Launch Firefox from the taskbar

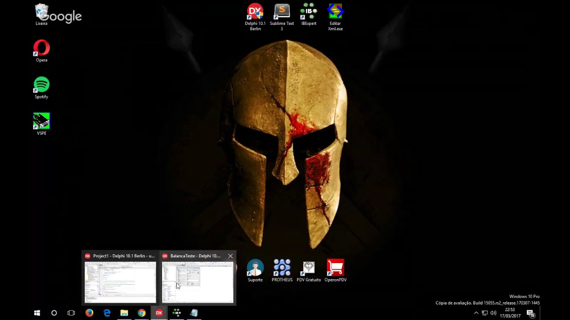89,313
